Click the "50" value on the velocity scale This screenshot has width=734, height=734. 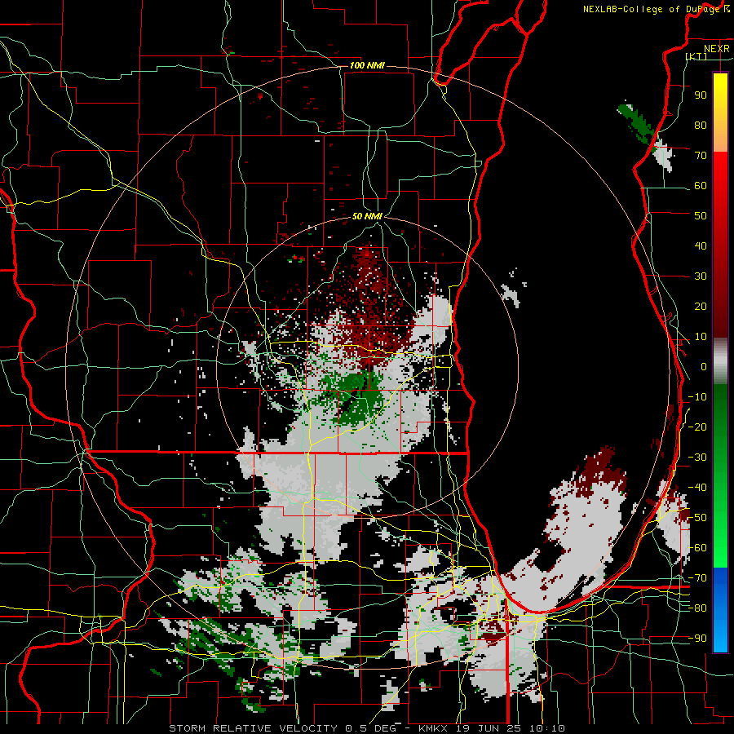(701, 216)
